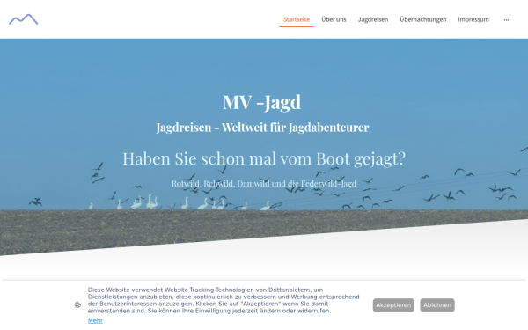Viewport: 528px width, 330px height.
Task: Click 'Haben Sie schon mal vom Boot gejagt?'
Action: coord(264,158)
